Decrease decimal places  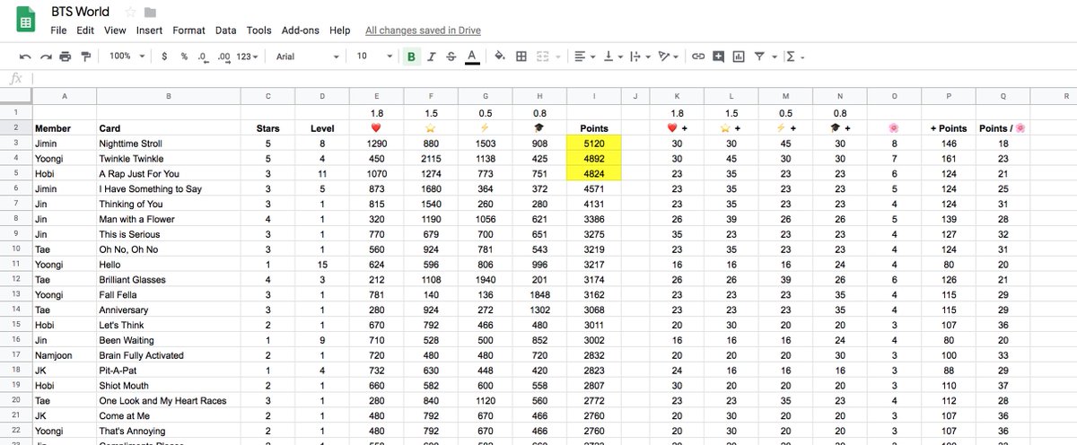tap(203, 57)
